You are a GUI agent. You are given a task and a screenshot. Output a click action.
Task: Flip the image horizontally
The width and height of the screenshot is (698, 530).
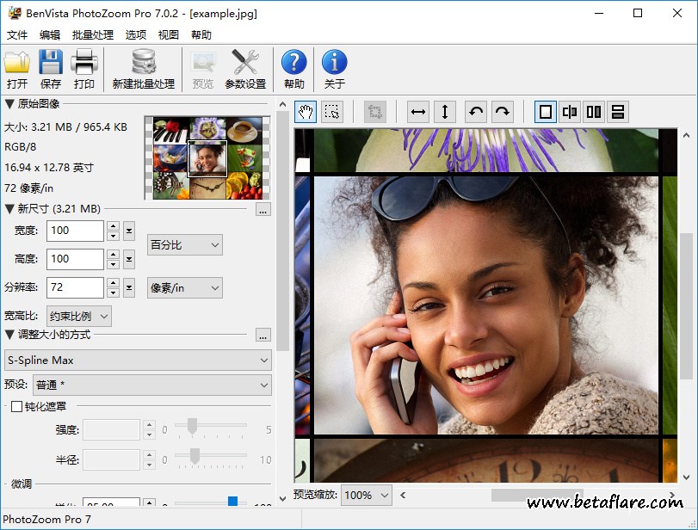pos(418,112)
